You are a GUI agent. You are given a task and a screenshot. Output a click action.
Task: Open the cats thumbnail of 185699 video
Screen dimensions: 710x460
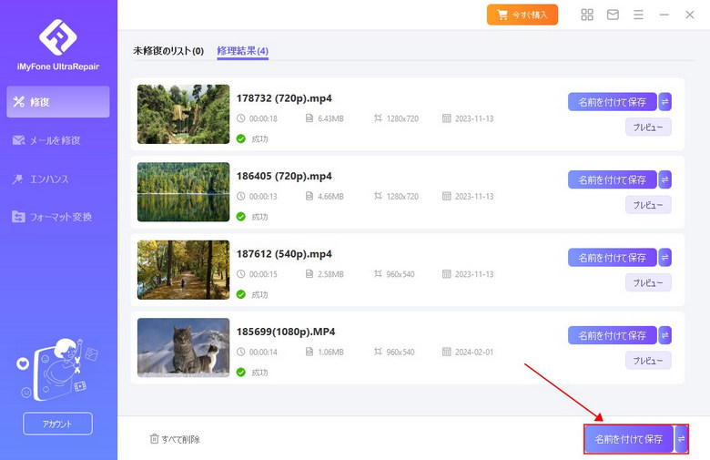click(x=183, y=348)
